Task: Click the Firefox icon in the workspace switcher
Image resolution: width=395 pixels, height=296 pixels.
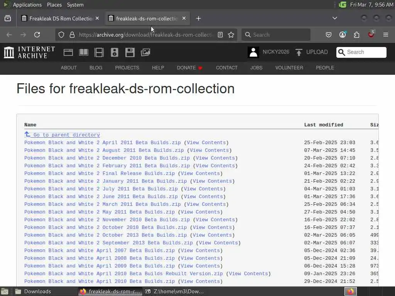Action: click(351, 291)
